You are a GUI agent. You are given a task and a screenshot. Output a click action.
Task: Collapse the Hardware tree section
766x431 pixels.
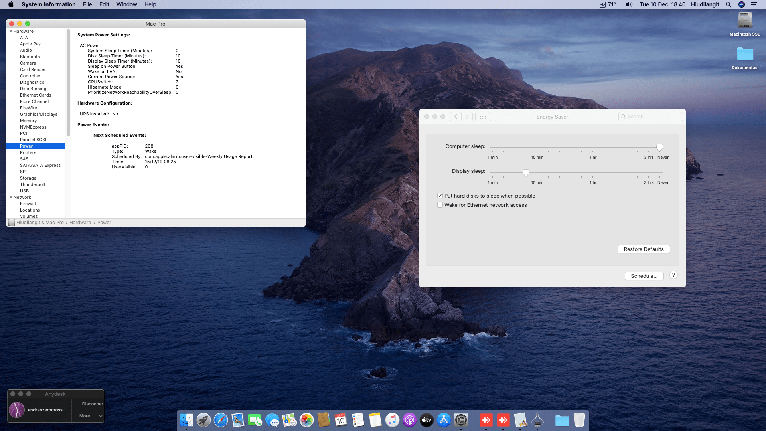(11, 31)
